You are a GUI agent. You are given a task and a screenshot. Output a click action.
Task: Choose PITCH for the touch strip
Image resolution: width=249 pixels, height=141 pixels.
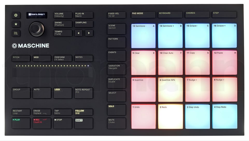point(21,58)
